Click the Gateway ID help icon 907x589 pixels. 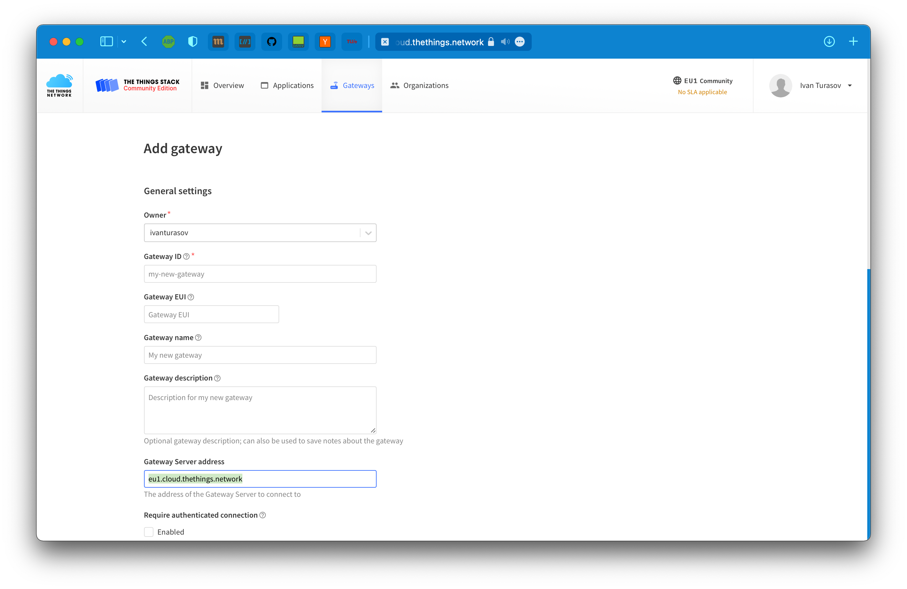(x=186, y=256)
